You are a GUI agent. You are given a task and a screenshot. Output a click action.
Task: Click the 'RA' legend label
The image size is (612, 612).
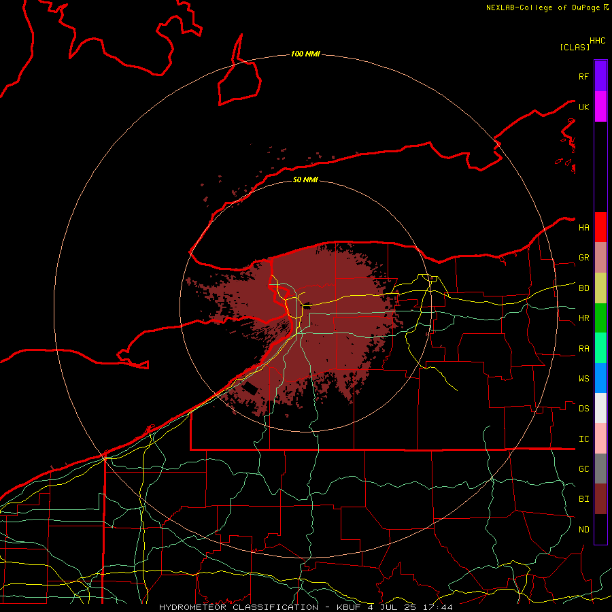pos(583,349)
